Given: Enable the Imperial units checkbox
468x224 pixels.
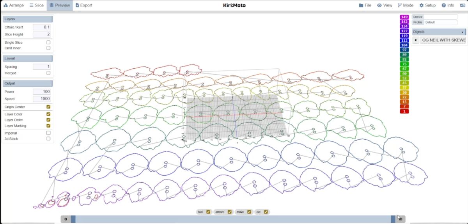Looking at the screenshot, I should 48,133.
